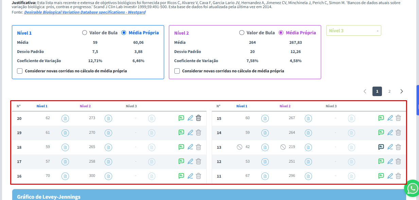Screen dimensions: 419x200
Task: Select Valor de Bula for Nível 1
Action: pos(85,33)
